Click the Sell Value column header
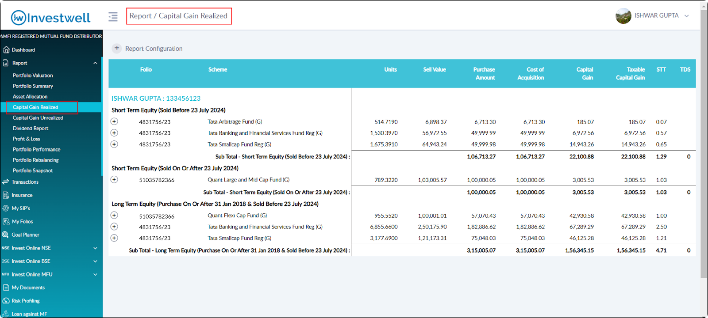This screenshot has height=318, width=708. (435, 70)
